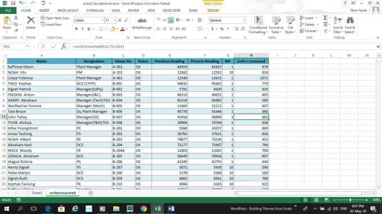The width and height of the screenshot is (382, 214).
Task: Toggle middle vertical alignment
Action: point(165,20)
